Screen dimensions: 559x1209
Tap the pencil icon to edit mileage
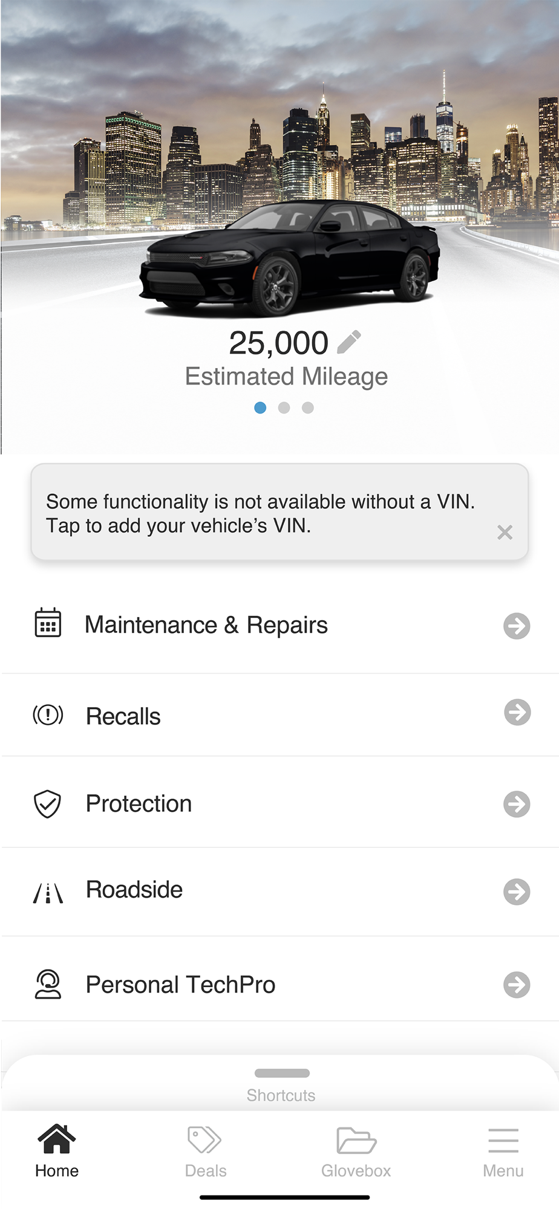click(349, 342)
